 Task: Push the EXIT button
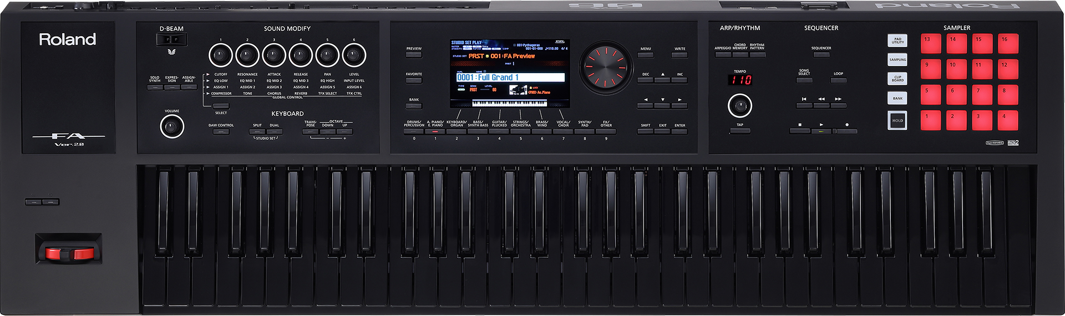(662, 131)
